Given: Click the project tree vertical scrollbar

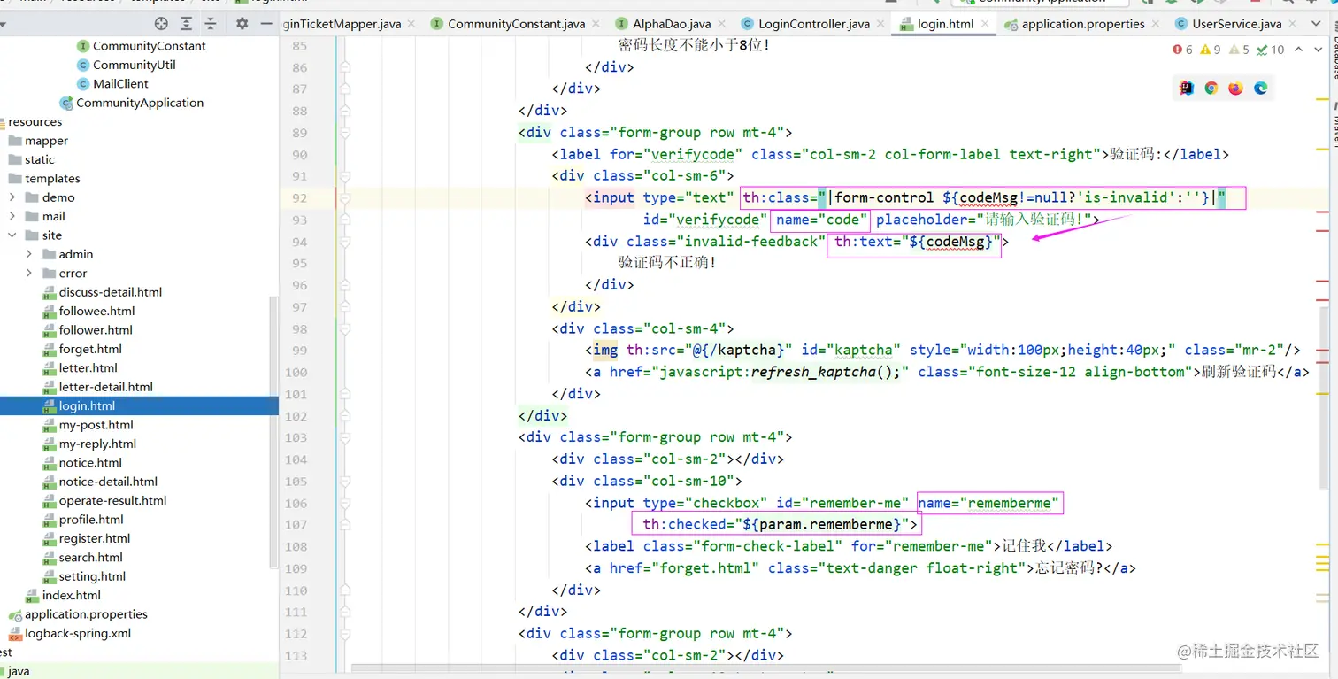Looking at the screenshot, I should [x=273, y=431].
